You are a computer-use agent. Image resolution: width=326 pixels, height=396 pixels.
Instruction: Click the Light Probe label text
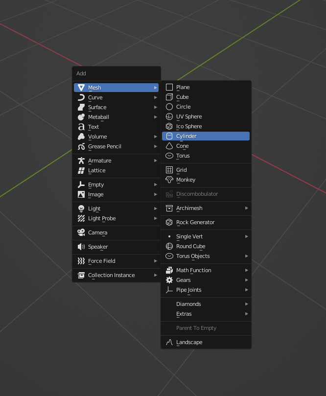(102, 218)
